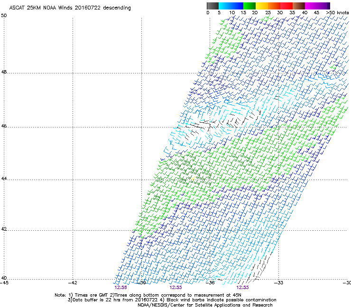Click the green 15-20 knots legend segment

coord(249,6)
